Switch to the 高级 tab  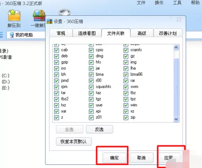pyautogui.click(x=142, y=33)
